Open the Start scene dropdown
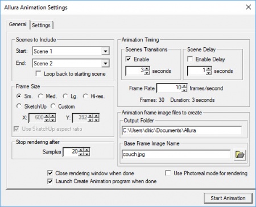The height and width of the screenshot is (207, 256). click(105, 51)
